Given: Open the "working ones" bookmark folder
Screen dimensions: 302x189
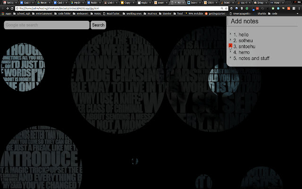Looking at the screenshot, I should (x=132, y=14).
